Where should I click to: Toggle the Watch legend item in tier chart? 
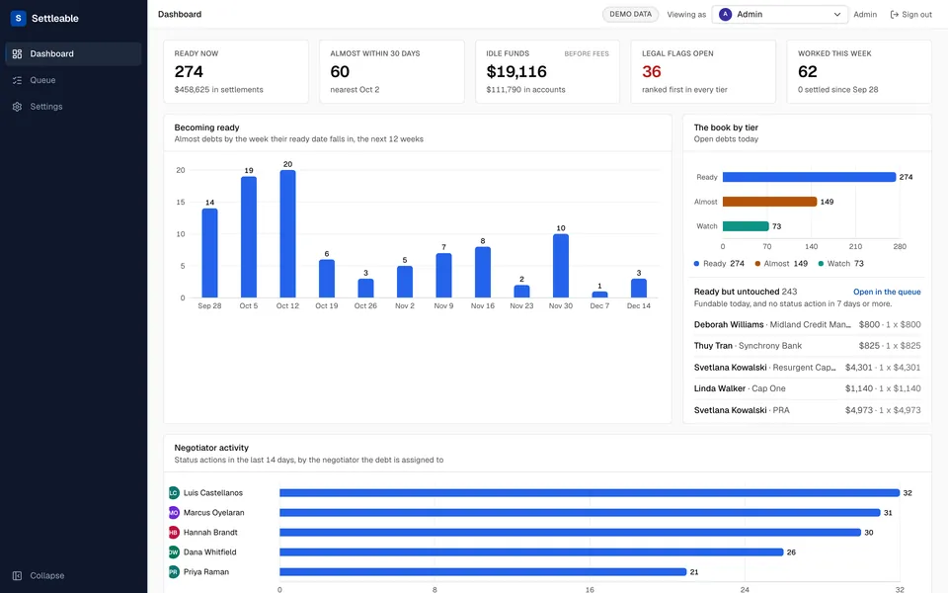(x=841, y=263)
